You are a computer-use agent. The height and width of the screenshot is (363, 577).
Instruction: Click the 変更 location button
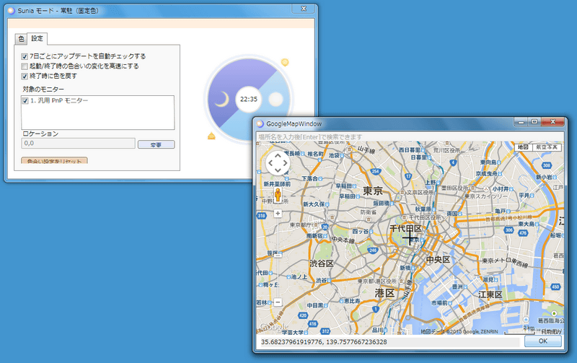tap(156, 144)
